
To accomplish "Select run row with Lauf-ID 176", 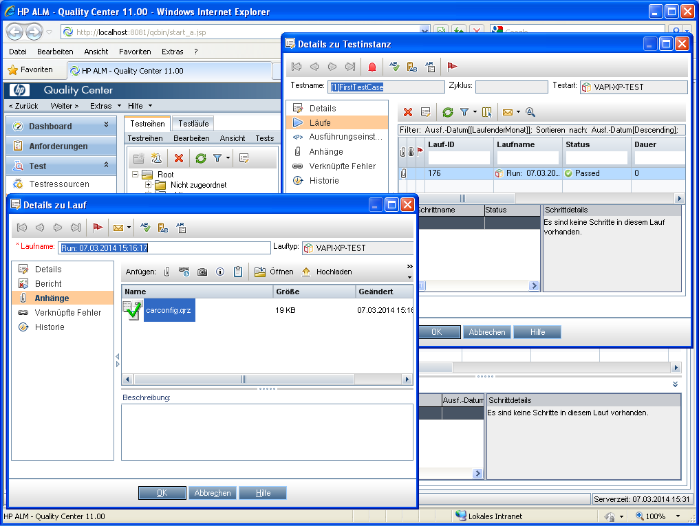I will tap(541, 173).
